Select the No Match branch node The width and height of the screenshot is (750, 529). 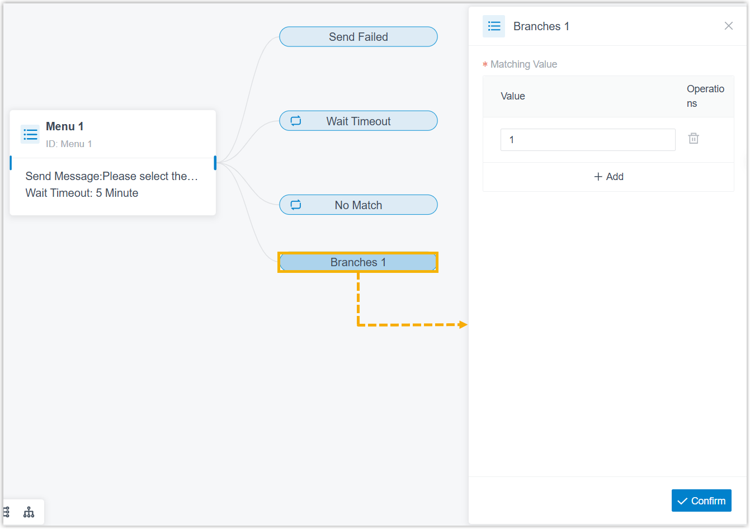tap(359, 205)
